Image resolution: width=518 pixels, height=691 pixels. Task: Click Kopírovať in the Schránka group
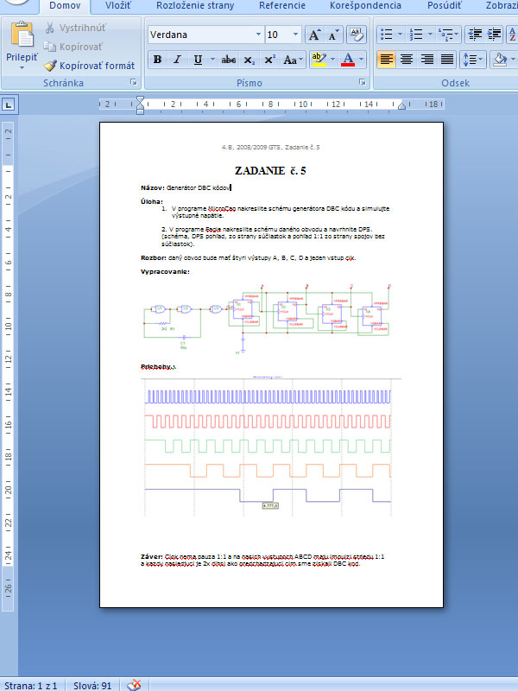[73, 47]
